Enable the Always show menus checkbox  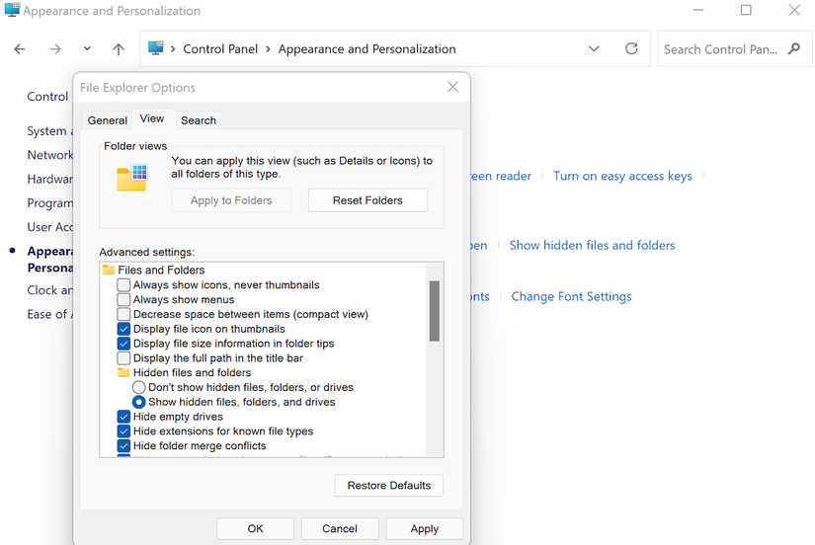(x=123, y=299)
